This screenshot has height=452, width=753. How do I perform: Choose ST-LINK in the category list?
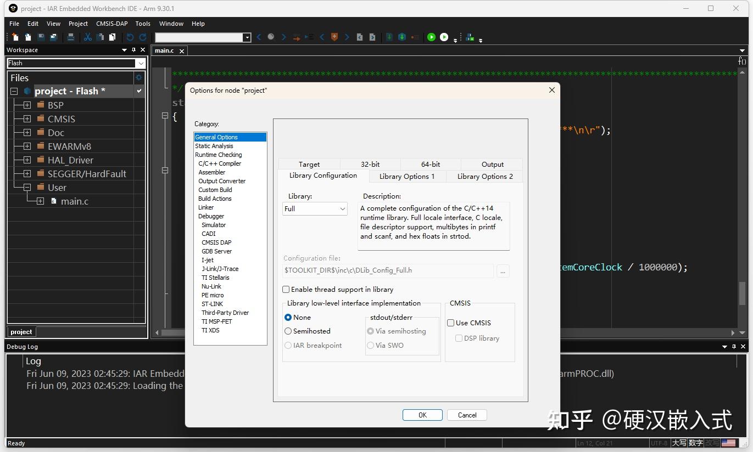[212, 304]
